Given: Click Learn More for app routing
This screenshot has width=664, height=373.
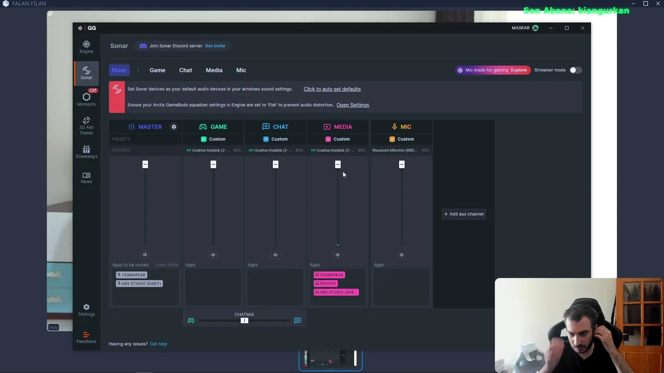Looking at the screenshot, I should 167,265.
